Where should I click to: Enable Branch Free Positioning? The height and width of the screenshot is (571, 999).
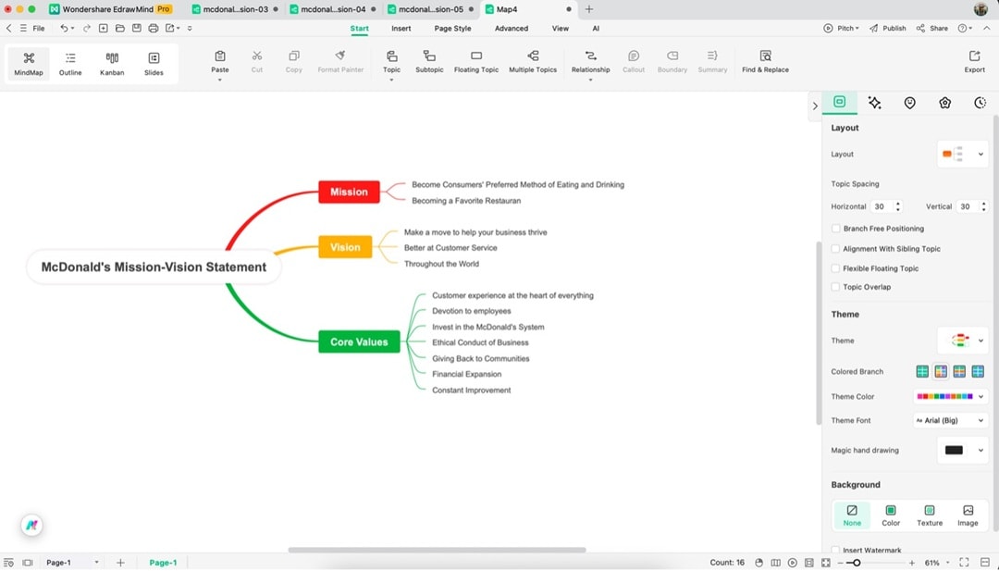pyautogui.click(x=835, y=229)
